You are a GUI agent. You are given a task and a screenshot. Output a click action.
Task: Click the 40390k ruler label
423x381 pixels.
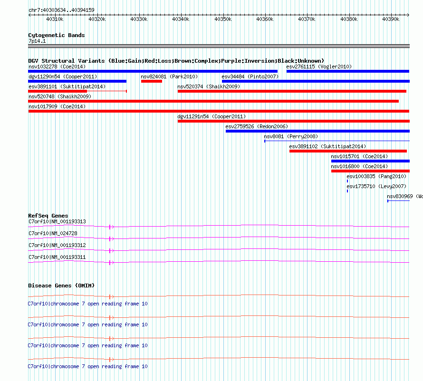coord(391,19)
